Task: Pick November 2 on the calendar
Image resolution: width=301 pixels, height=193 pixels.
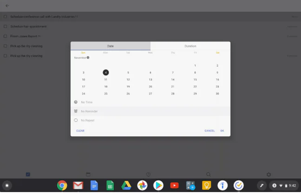Action: (x=217, y=66)
